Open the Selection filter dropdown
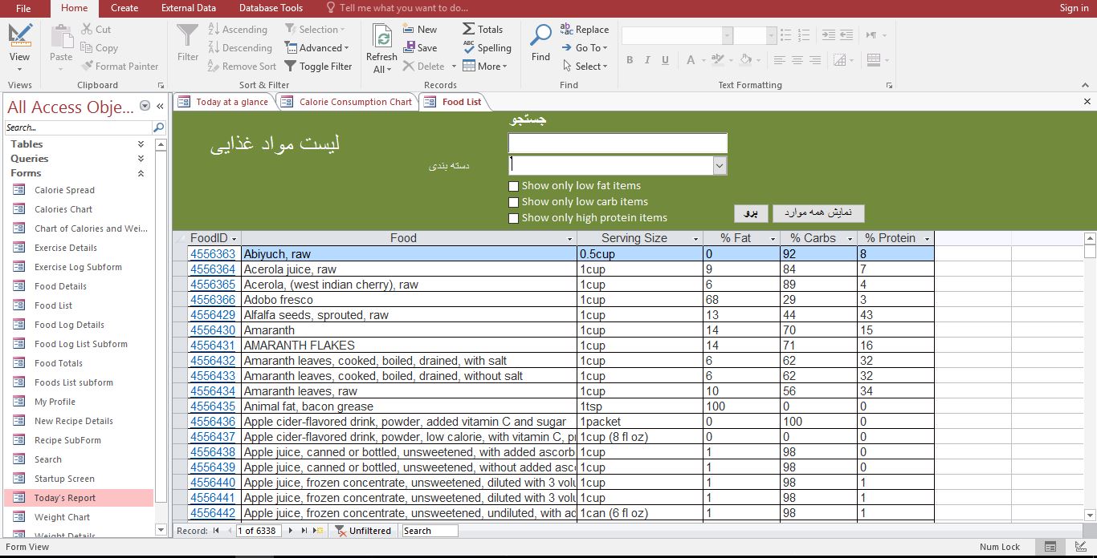1097x558 pixels. (314, 30)
